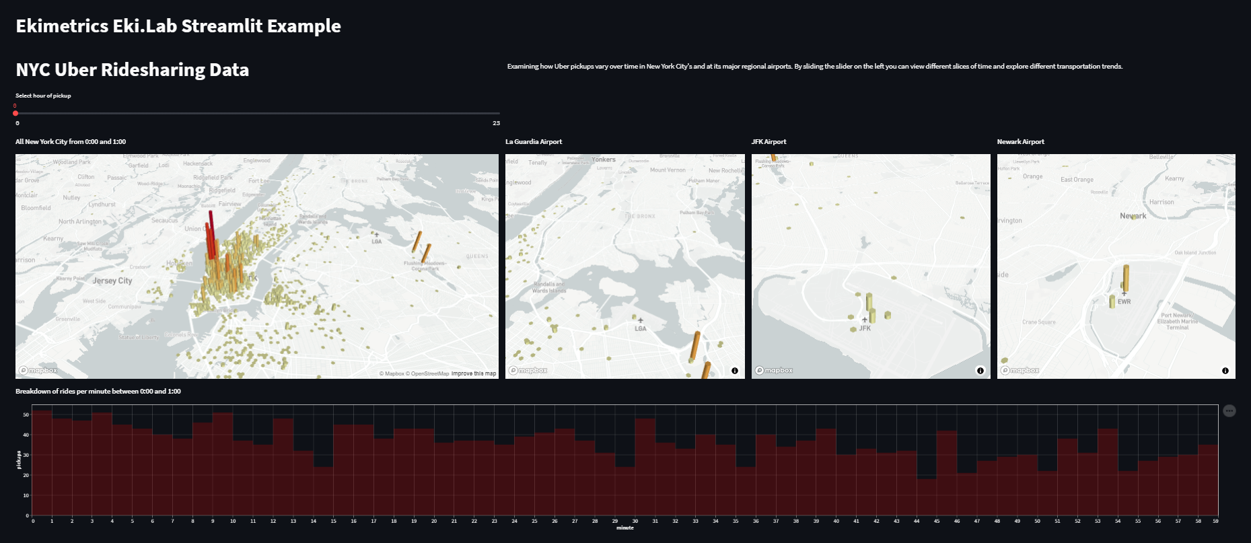This screenshot has height=543, width=1251.
Task: Open the © OpenStreetMap attribution link
Action: coord(427,373)
